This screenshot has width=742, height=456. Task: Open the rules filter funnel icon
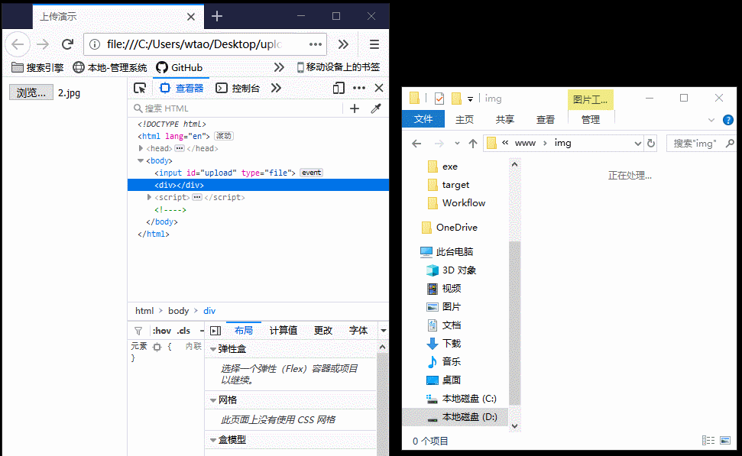pos(138,331)
